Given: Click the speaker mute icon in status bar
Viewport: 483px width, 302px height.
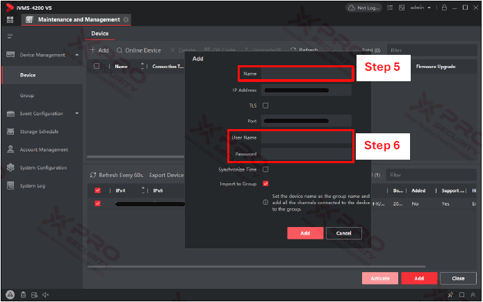Looking at the screenshot, I should tap(46, 294).
